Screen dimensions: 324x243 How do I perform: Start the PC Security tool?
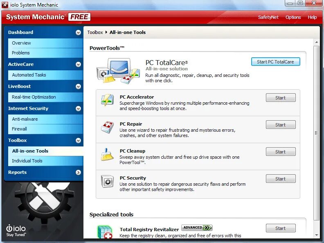281,179
